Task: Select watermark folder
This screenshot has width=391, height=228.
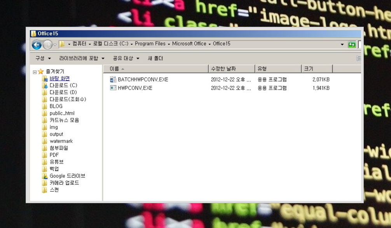Action: pyautogui.click(x=61, y=141)
